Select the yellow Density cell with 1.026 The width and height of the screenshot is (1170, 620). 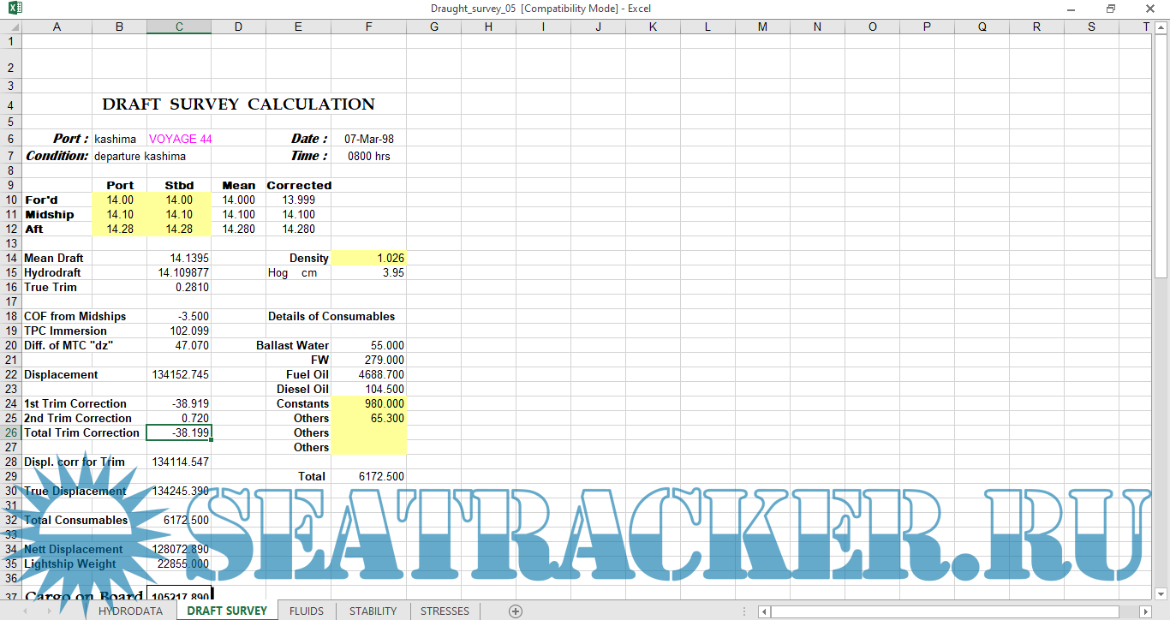tap(368, 258)
